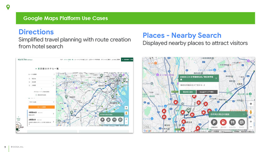The width and height of the screenshot is (271, 152).
Task: Expand the 2時間0分 route result
Action: [x=42, y=122]
